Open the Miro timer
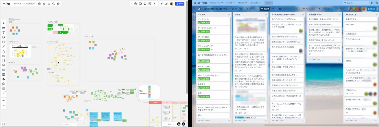This screenshot has width=379, height=127. (136, 4)
